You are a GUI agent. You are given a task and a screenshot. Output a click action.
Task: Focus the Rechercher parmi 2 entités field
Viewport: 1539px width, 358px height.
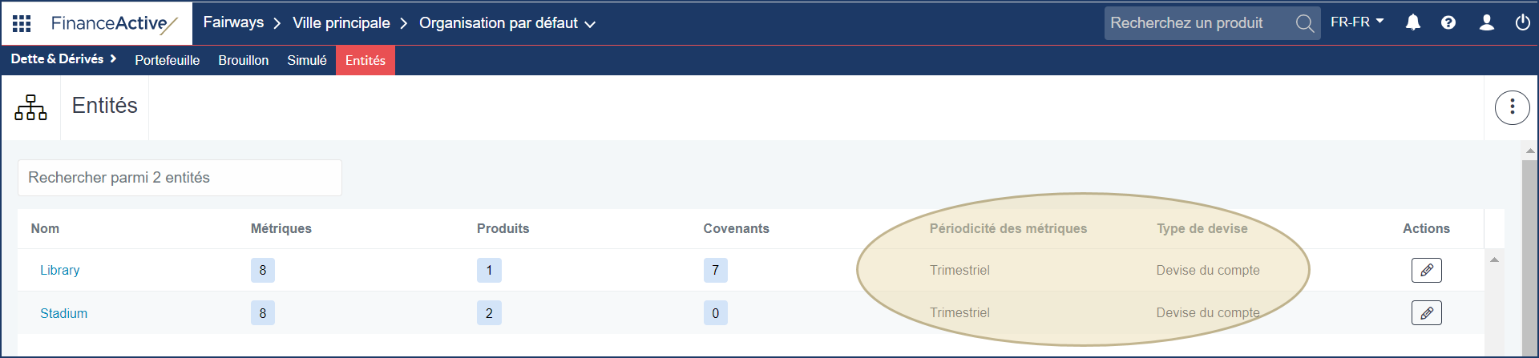180,178
